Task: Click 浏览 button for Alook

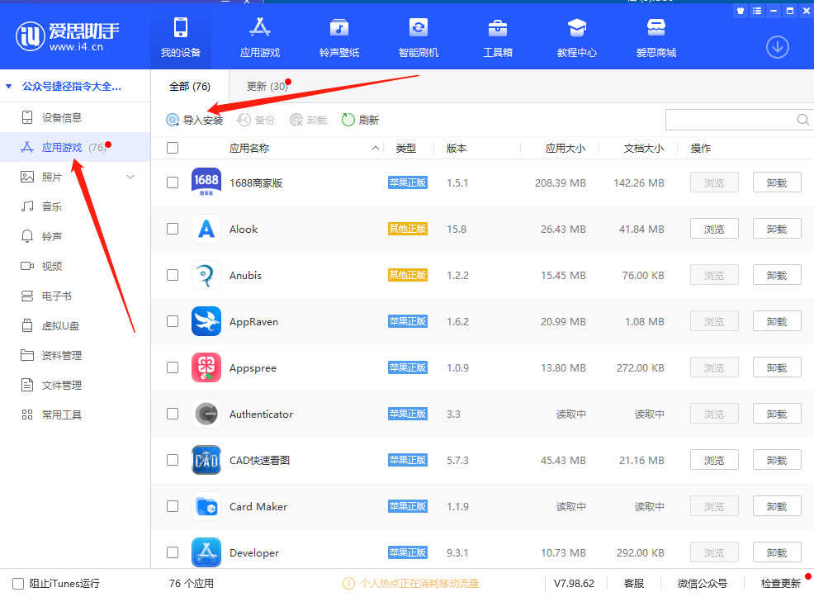Action: coord(714,229)
